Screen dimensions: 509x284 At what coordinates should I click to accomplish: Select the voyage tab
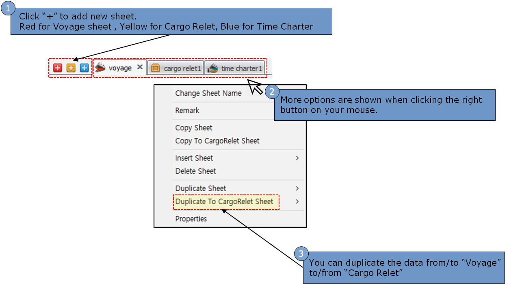(x=120, y=68)
